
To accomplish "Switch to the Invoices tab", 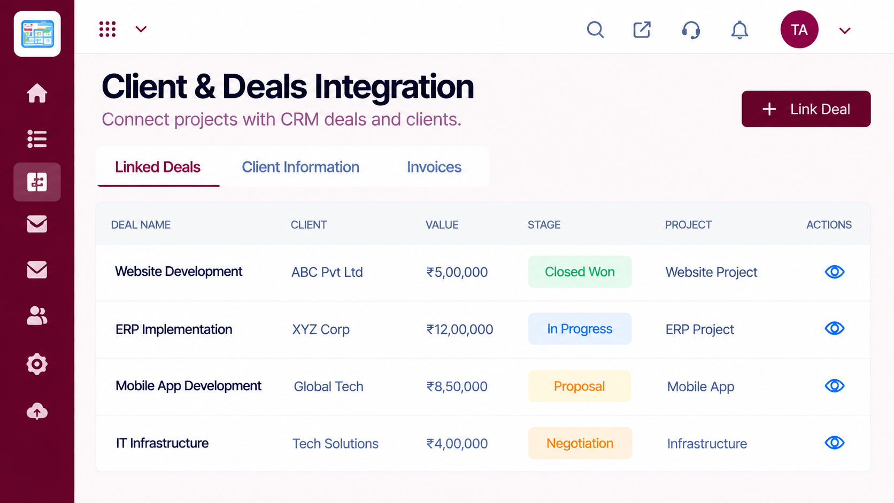I will tap(434, 167).
